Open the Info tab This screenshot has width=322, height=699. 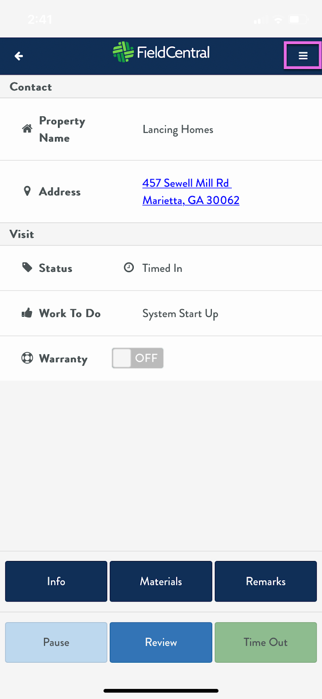click(x=56, y=581)
